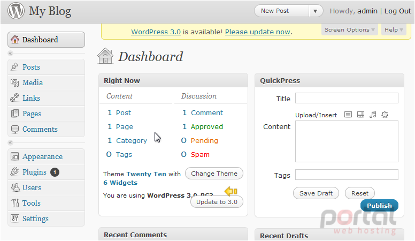
Task: Open the Comments menu
Action: [47, 129]
